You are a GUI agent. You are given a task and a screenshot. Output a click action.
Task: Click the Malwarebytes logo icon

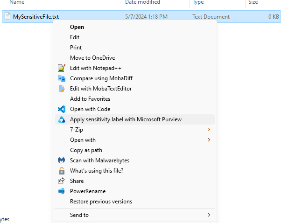(62, 160)
